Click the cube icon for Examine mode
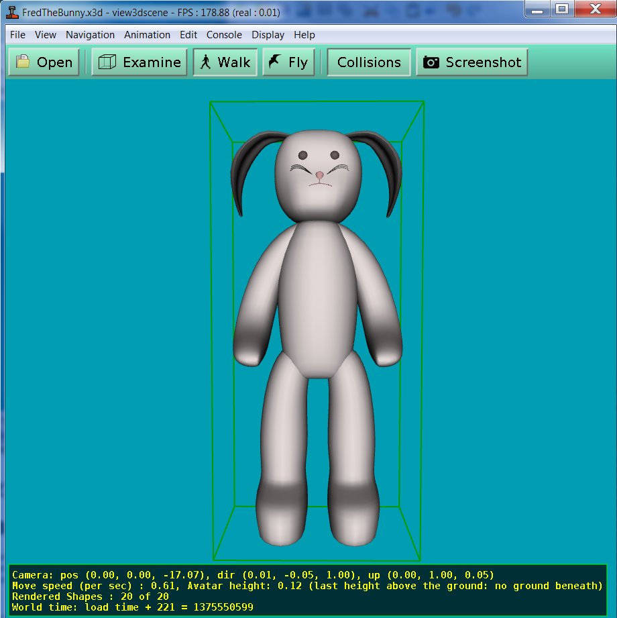 (107, 62)
